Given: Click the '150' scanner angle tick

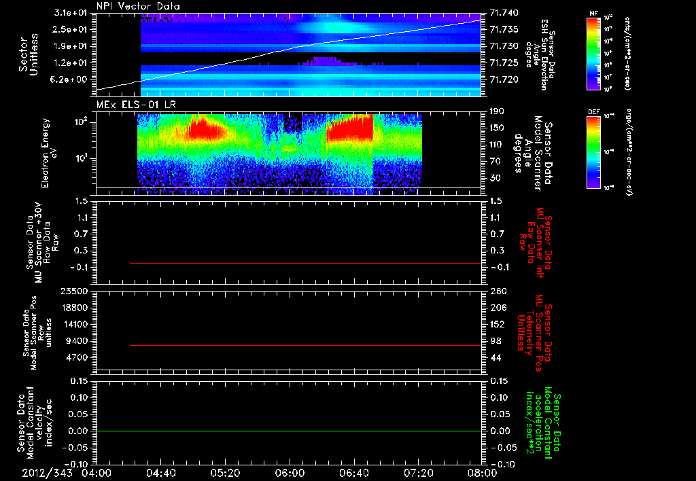Looking at the screenshot, I should click(497, 128).
